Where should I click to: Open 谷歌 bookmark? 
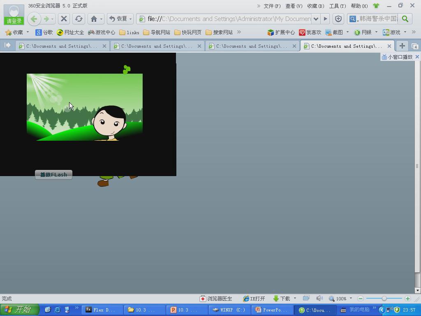pos(44,33)
